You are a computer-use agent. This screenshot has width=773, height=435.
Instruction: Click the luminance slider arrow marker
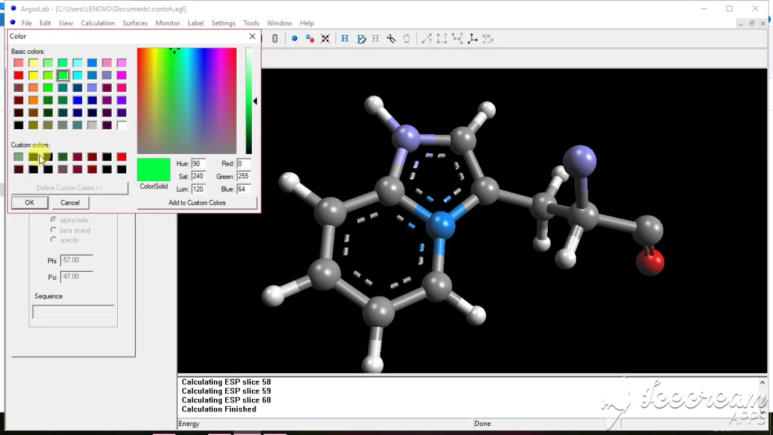coord(255,101)
